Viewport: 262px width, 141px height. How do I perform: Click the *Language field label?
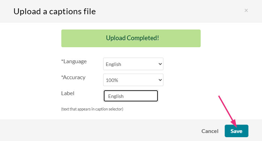[x=74, y=61]
